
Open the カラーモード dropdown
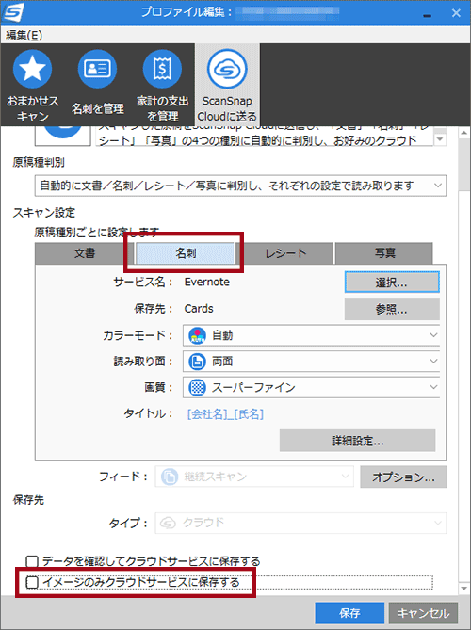312,335
